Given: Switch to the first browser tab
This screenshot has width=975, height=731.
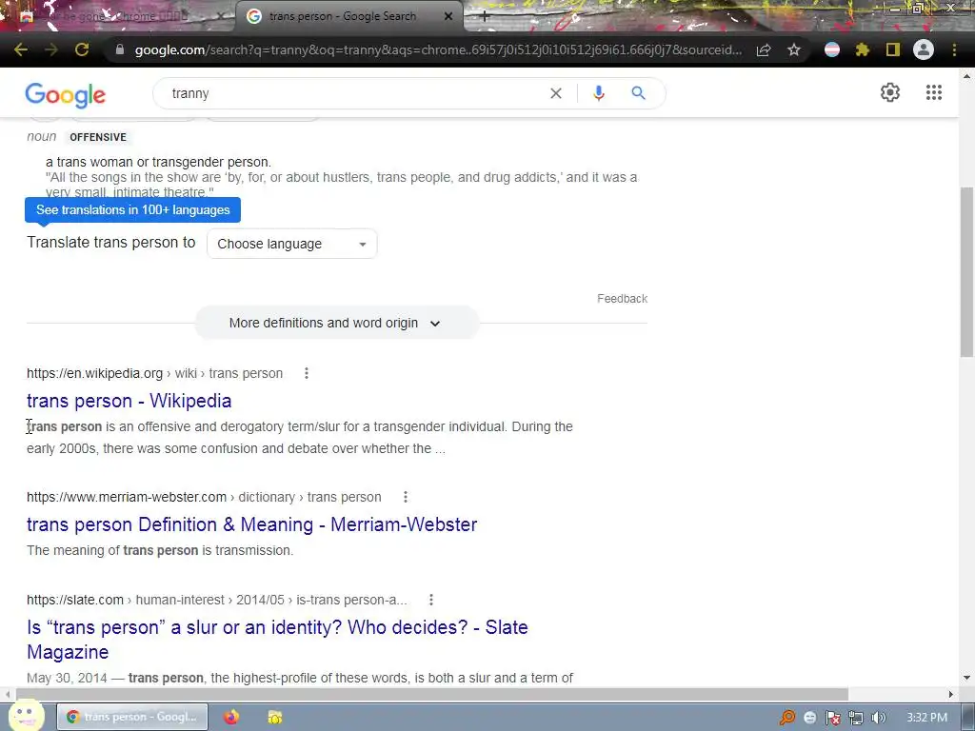Looking at the screenshot, I should pyautogui.click(x=118, y=17).
